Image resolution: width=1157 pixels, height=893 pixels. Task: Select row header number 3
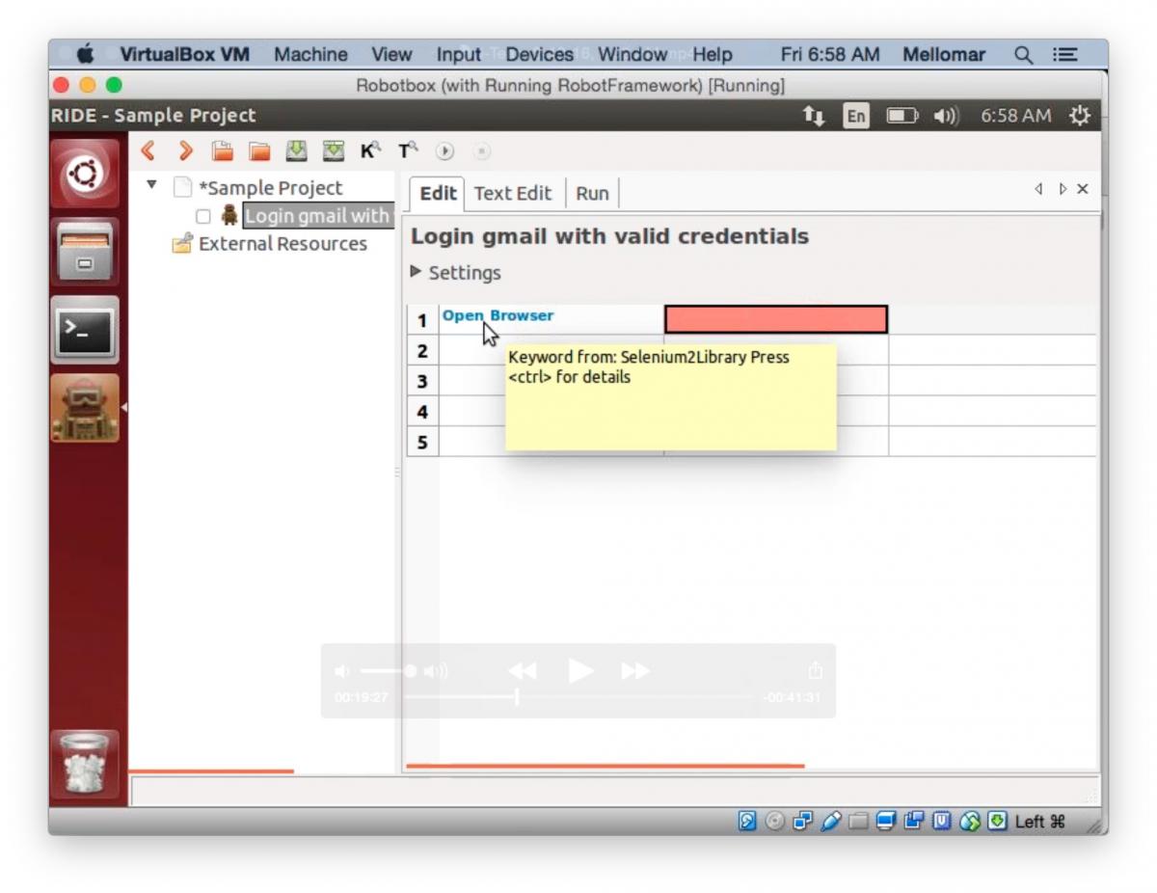tap(422, 381)
